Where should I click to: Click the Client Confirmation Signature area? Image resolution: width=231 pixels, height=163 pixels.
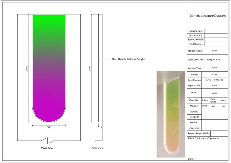tap(208, 147)
